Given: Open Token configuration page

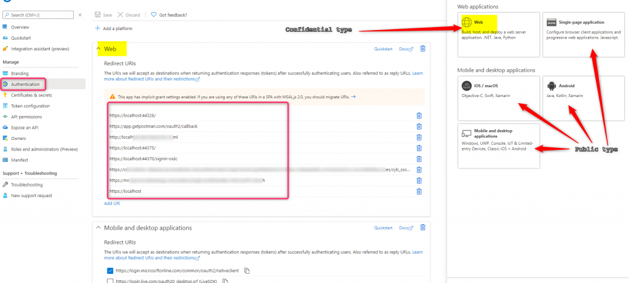Looking at the screenshot, I should (31, 106).
